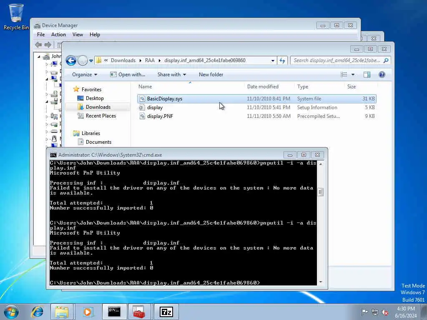Click cmd window scroll up arrow
Screen dimensions: 427x320
(321, 164)
